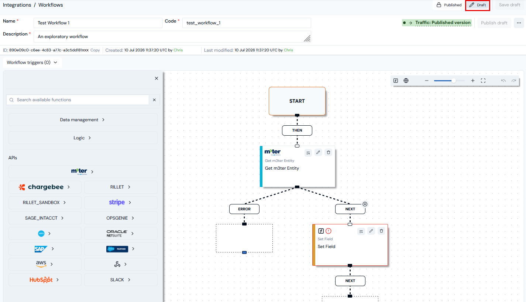Click the function icon on Set Field node
The height and width of the screenshot is (302, 526).
[321, 231]
